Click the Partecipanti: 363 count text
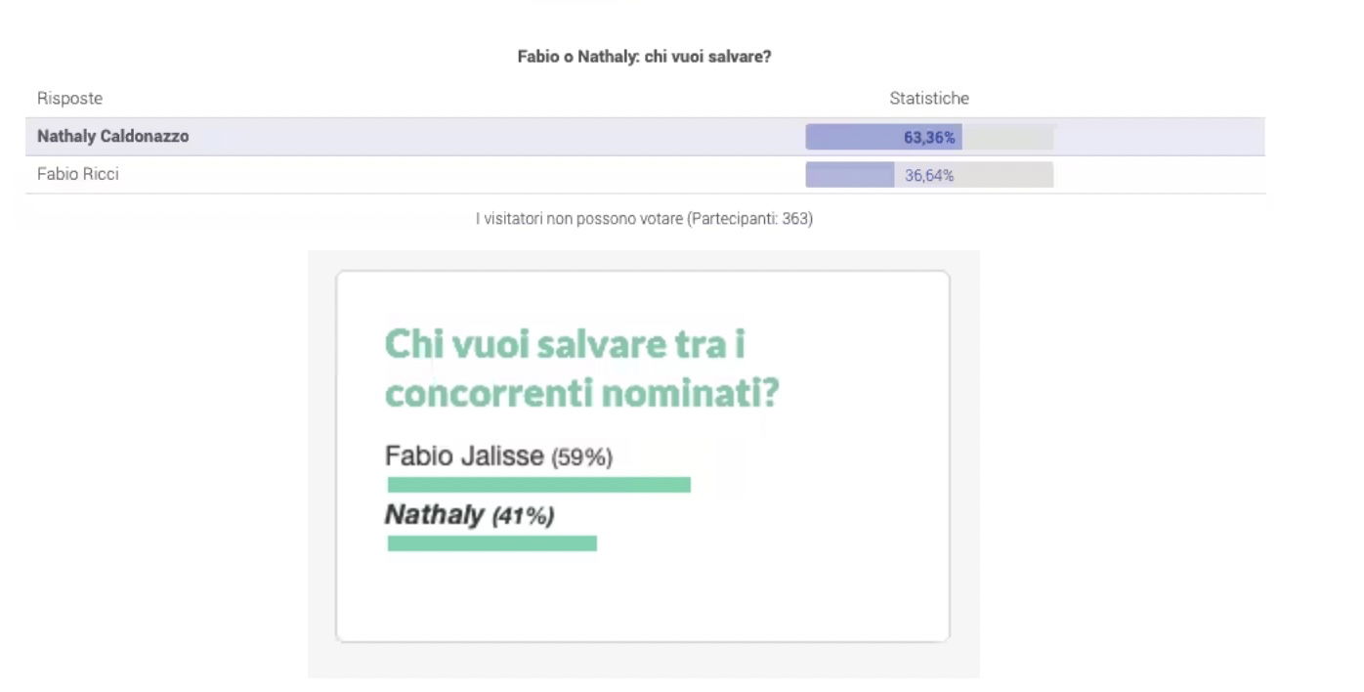This screenshot has height=692, width=1364. point(750,219)
